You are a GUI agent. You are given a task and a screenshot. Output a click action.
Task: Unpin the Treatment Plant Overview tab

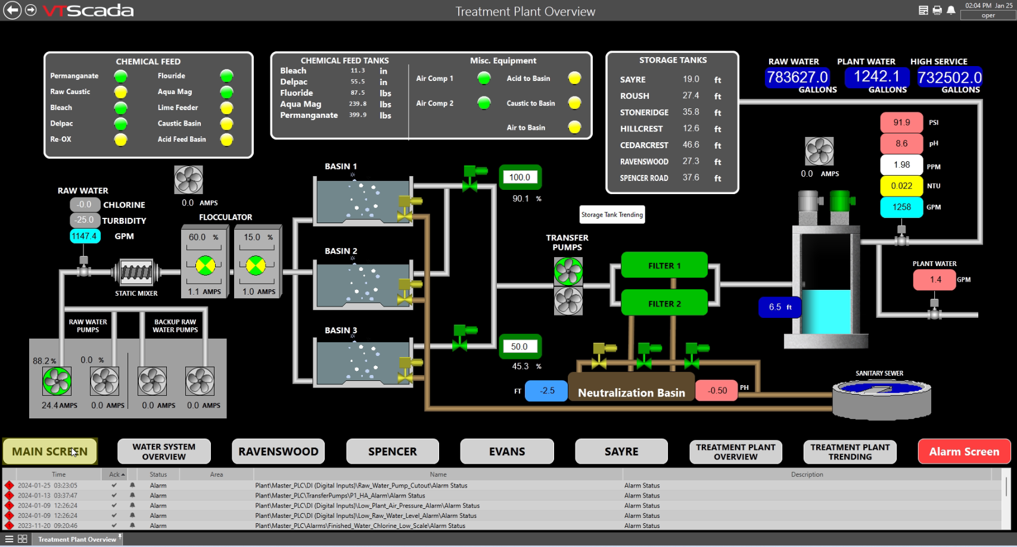(120, 536)
